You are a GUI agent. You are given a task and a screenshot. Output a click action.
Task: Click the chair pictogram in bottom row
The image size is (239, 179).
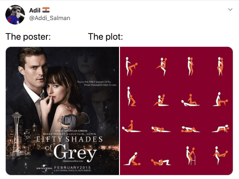190,155
